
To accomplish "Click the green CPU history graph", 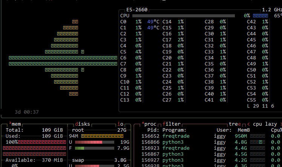I will [x=63, y=58].
